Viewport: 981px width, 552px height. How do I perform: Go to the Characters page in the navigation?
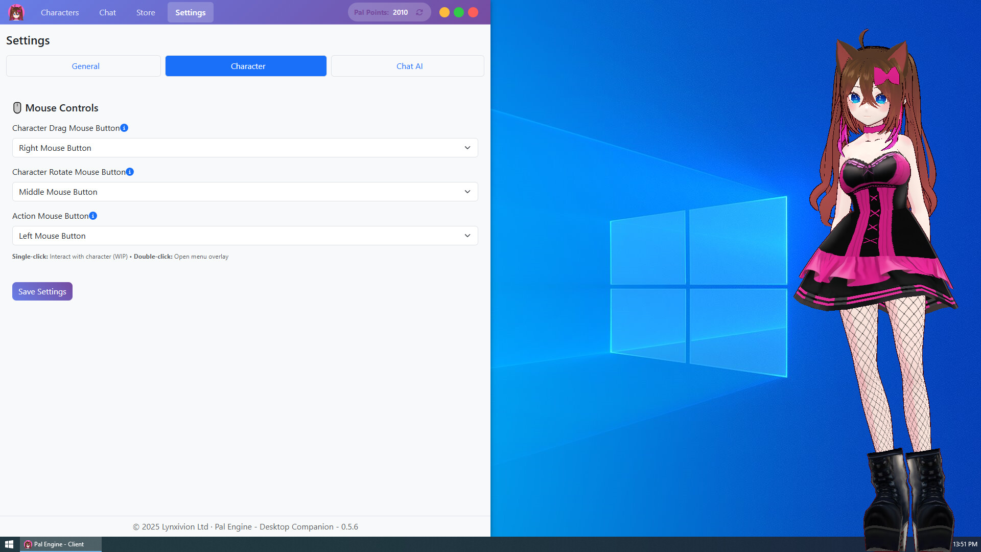pos(60,12)
